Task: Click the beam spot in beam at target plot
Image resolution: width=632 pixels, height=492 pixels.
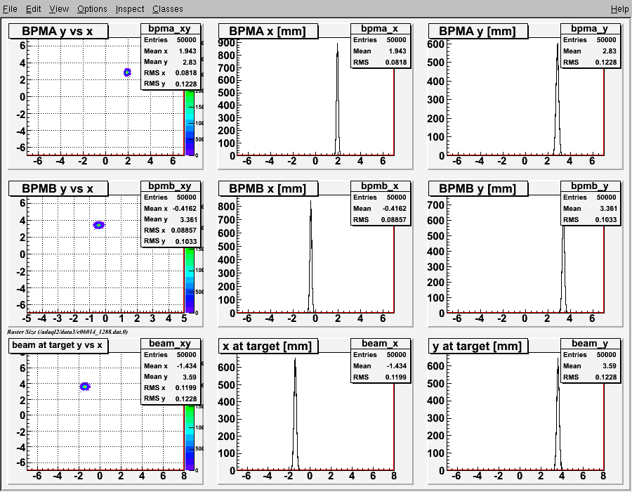Action: click(85, 387)
